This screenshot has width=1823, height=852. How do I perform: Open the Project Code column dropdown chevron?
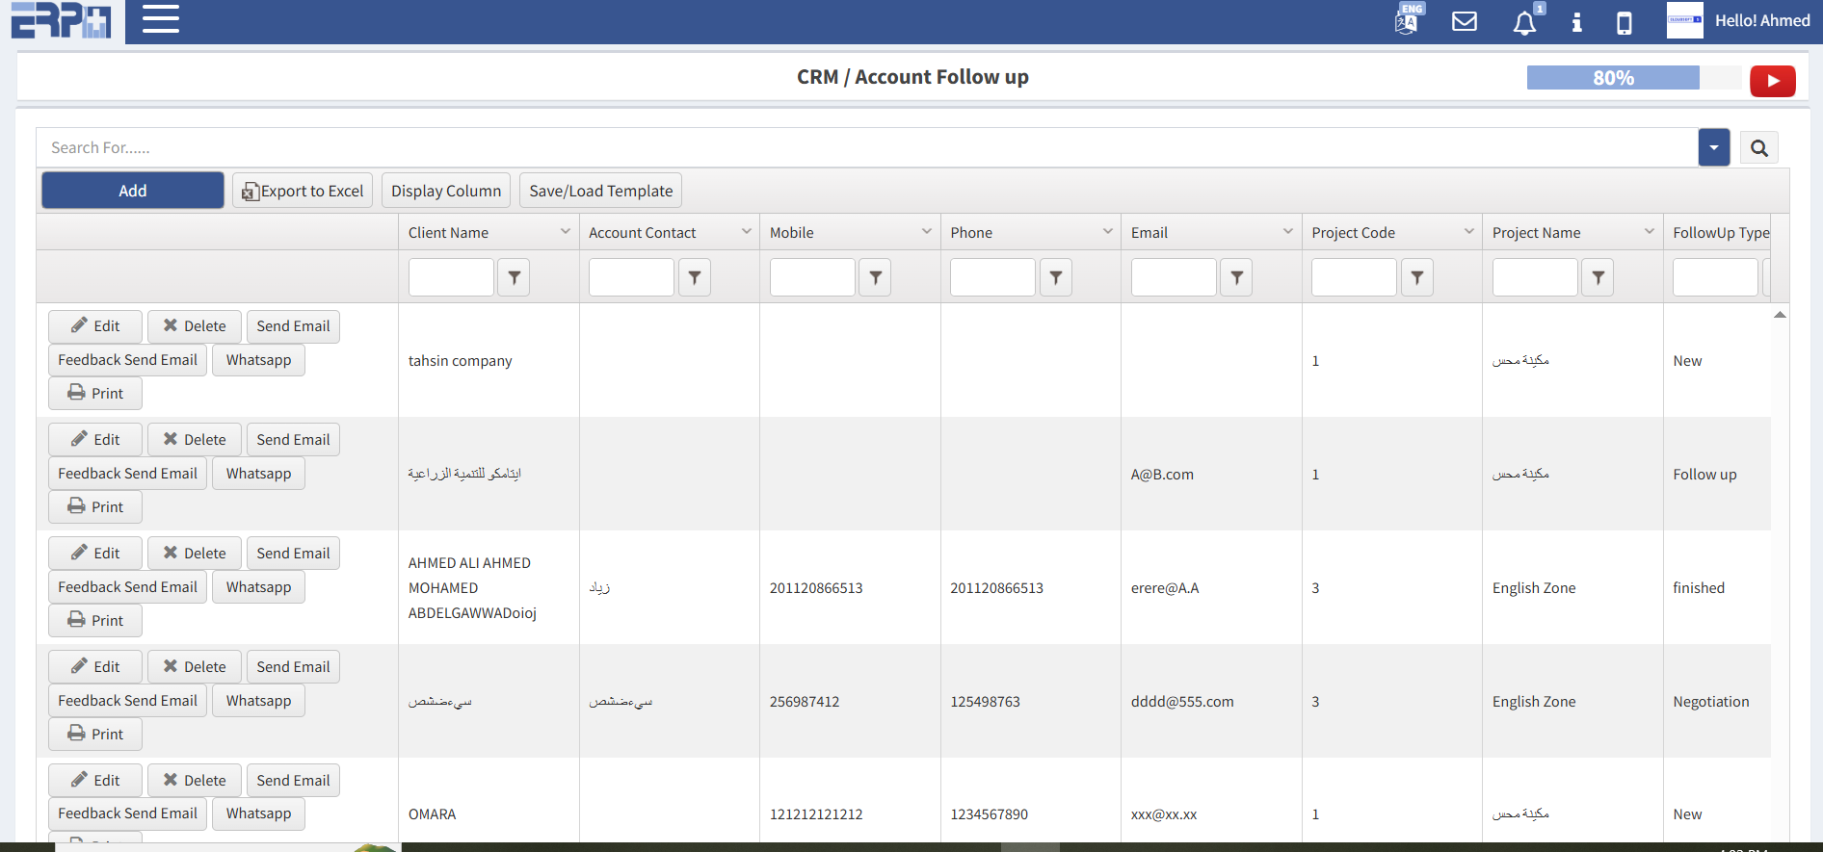pyautogui.click(x=1468, y=232)
